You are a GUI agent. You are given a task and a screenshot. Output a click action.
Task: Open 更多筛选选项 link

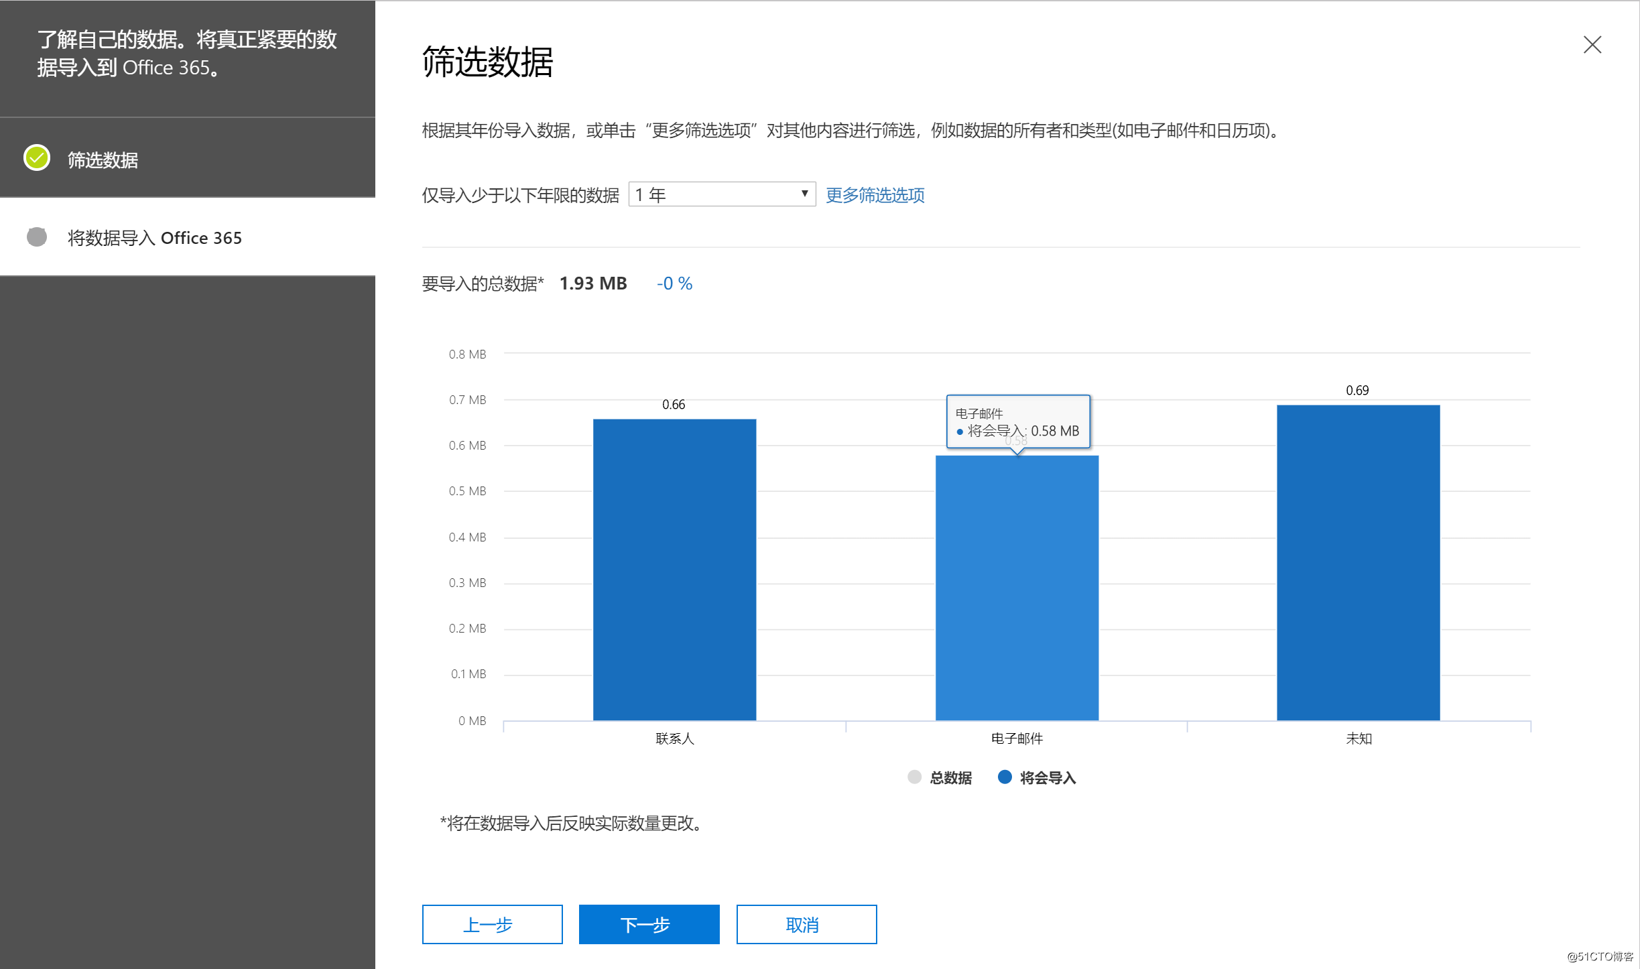875,195
